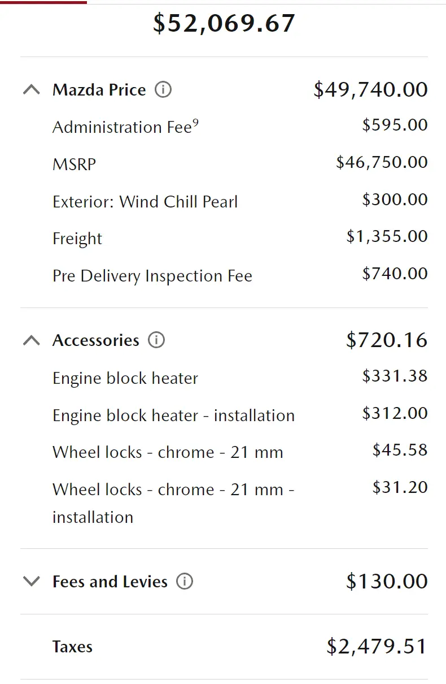Click the $45.58 wheel locks price

click(400, 451)
